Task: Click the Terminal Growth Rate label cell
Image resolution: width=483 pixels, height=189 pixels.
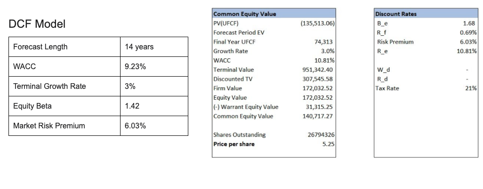Action: click(64, 86)
